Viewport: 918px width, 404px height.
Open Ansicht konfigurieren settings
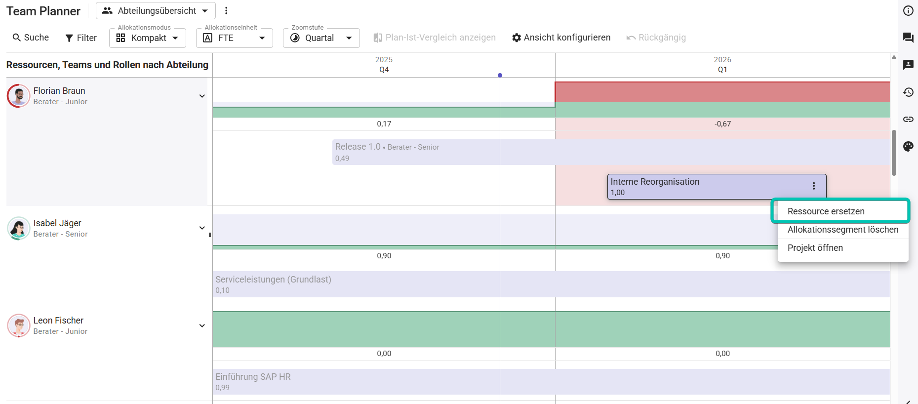click(x=561, y=38)
